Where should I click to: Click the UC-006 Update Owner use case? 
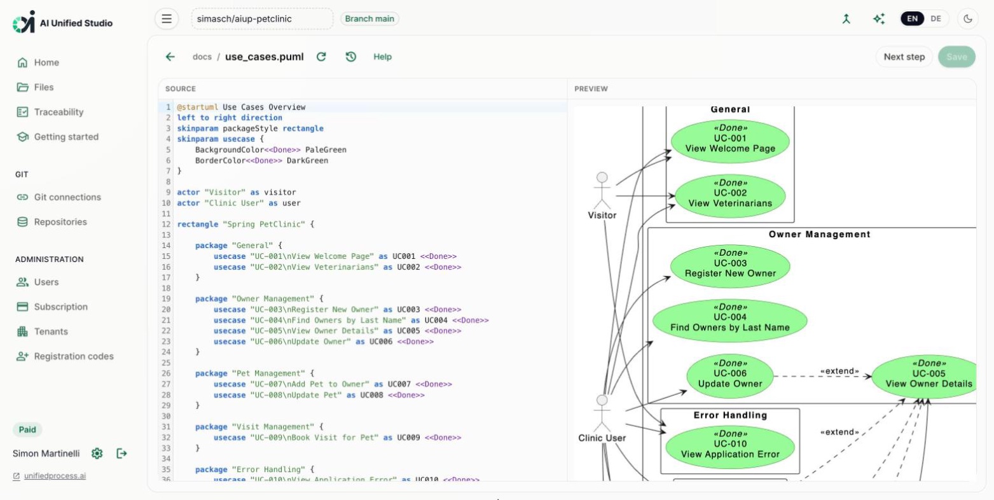pos(730,377)
